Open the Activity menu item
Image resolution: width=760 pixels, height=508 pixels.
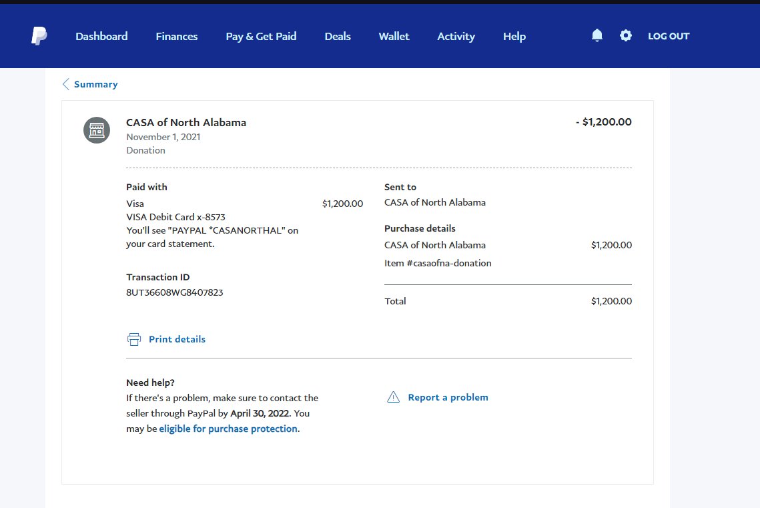coord(456,36)
